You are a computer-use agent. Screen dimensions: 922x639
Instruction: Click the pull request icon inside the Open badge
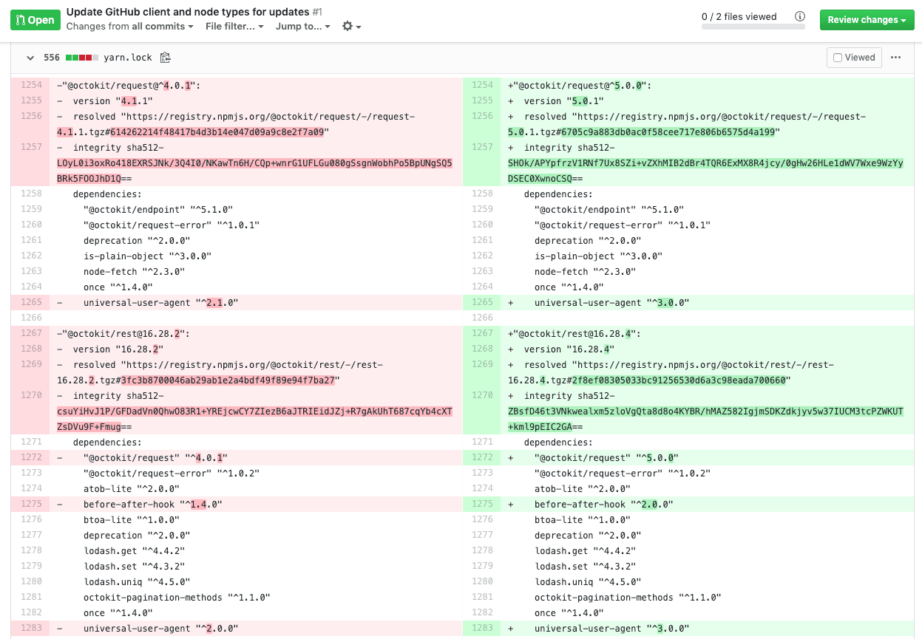[x=22, y=19]
